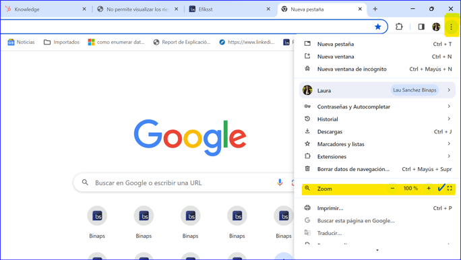This screenshot has height=260, width=461.
Task: Switch to the 'No permite visualizar los rie' tab
Action: (137, 9)
